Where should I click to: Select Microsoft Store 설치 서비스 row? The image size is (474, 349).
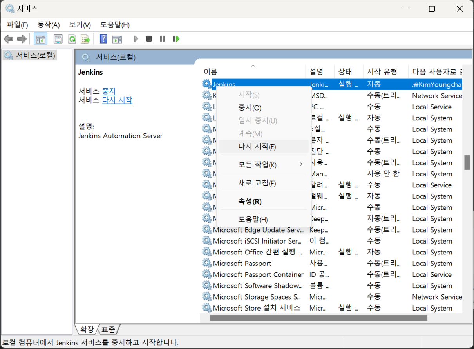click(x=331, y=308)
